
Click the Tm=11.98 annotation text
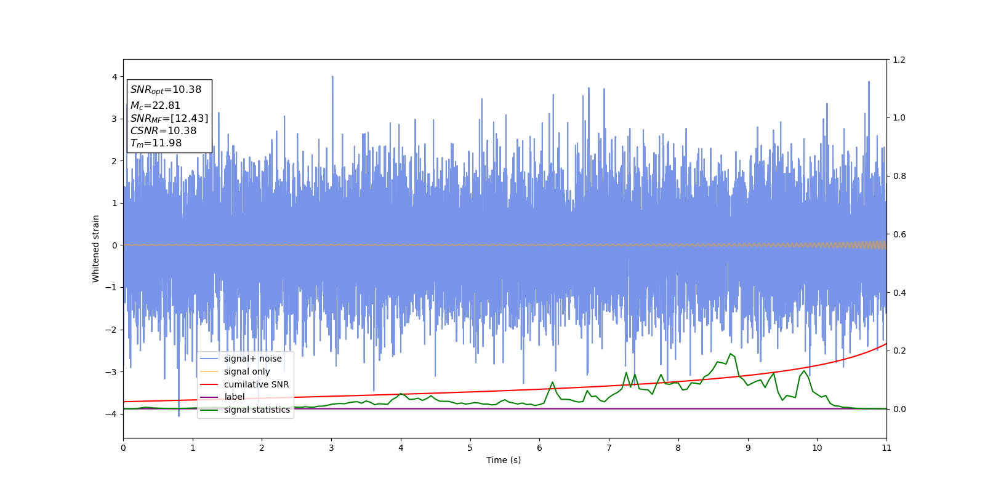pyautogui.click(x=156, y=143)
